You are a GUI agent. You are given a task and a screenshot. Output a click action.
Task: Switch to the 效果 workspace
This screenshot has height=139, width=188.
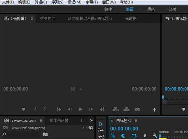click(x=172, y=9)
